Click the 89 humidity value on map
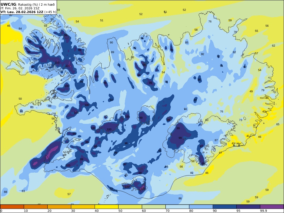Viewport: 284px width, 213px height. (x=112, y=52)
